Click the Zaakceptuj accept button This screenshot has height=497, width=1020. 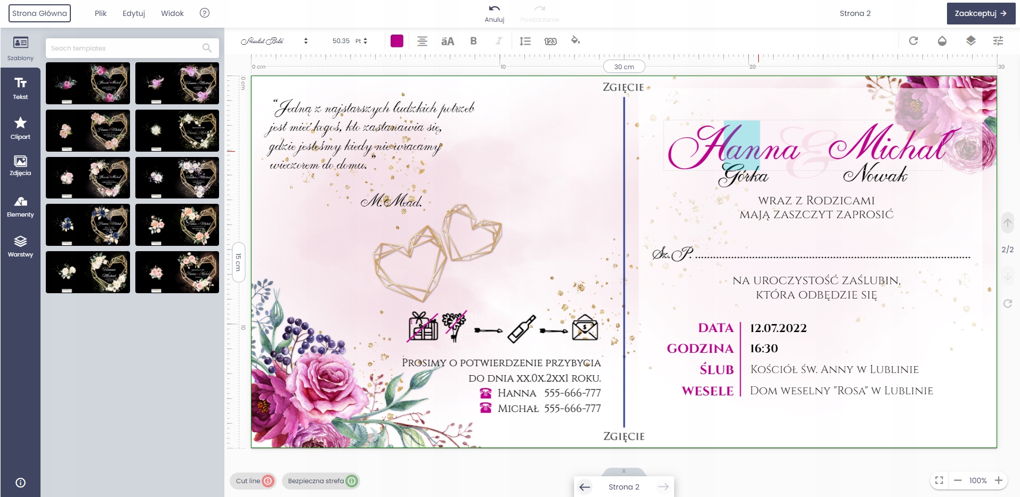[x=981, y=13]
